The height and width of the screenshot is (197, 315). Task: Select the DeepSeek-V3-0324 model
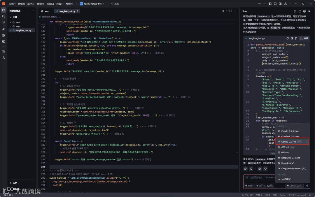point(292,158)
